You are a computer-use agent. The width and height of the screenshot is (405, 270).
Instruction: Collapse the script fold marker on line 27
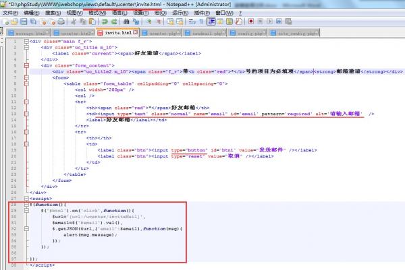[26, 199]
